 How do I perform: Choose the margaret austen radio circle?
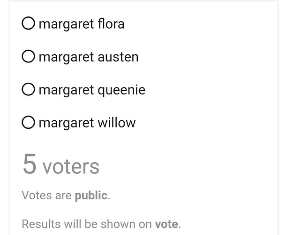pyautogui.click(x=28, y=56)
